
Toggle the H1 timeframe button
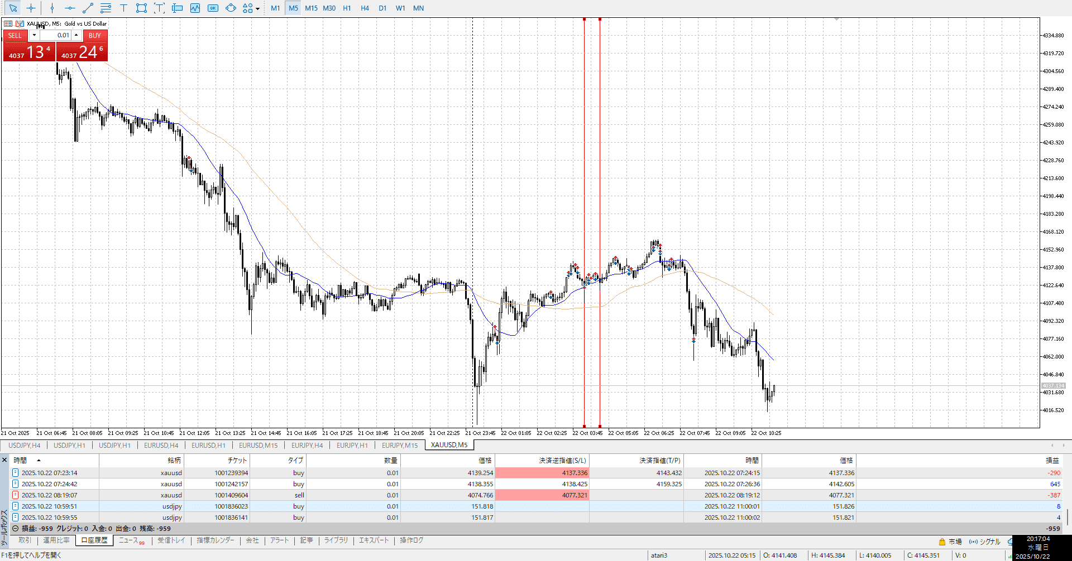point(347,8)
